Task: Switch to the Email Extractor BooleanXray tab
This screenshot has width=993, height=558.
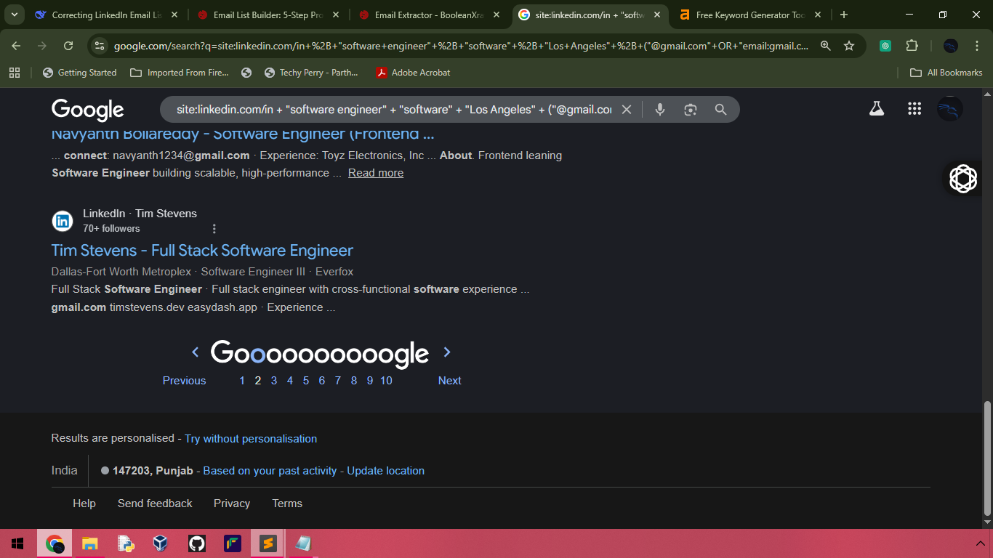Action: [x=429, y=14]
